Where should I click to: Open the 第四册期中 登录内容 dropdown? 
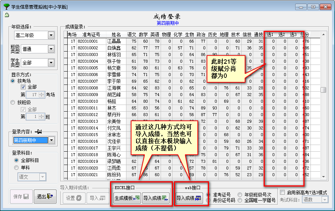(x=51, y=140)
